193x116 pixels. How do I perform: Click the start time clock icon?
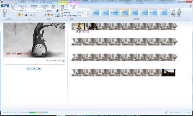tap(62, 13)
